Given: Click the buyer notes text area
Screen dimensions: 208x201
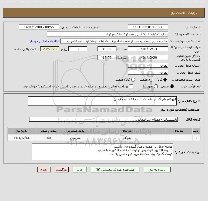Looking at the screenshot, I should tap(102, 152).
